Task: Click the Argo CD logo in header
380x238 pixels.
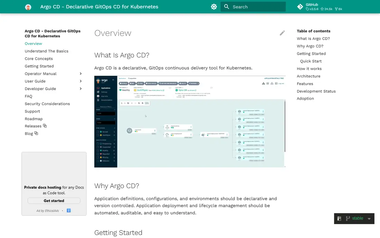Action: click(x=28, y=7)
